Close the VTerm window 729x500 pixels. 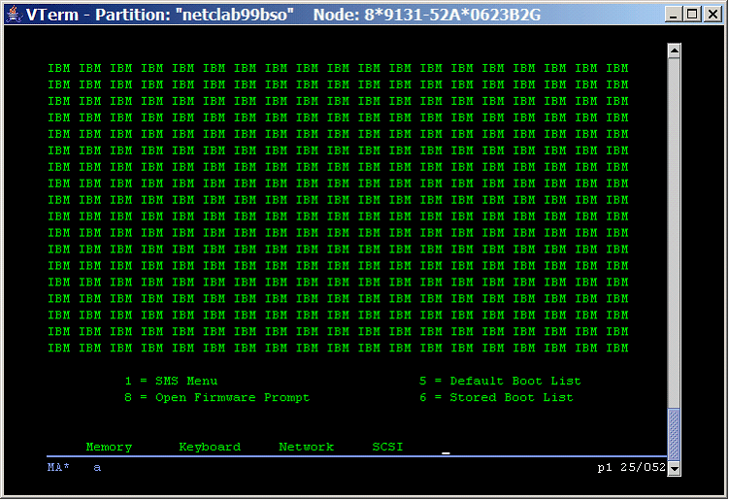[712, 15]
